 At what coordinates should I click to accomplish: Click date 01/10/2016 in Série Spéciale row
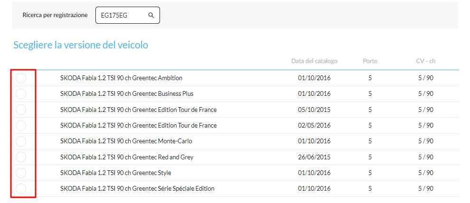tap(314, 189)
